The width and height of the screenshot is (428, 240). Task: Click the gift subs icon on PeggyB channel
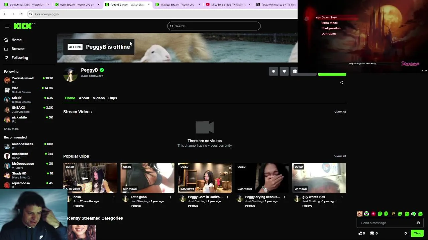tap(295, 71)
